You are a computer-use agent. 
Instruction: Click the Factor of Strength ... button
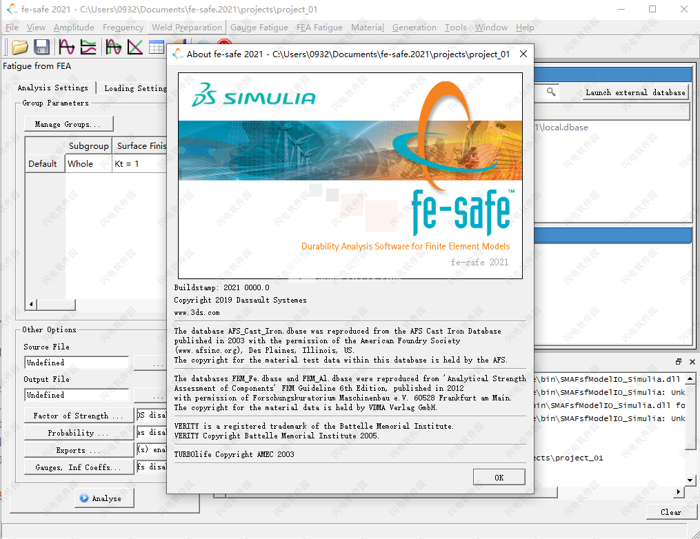pyautogui.click(x=78, y=416)
